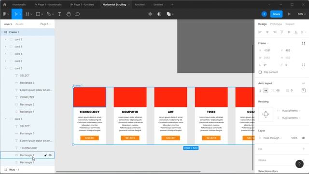Viewport: 309px width, 174px height.
Task: Click align bottom icon
Action: click(296, 32)
